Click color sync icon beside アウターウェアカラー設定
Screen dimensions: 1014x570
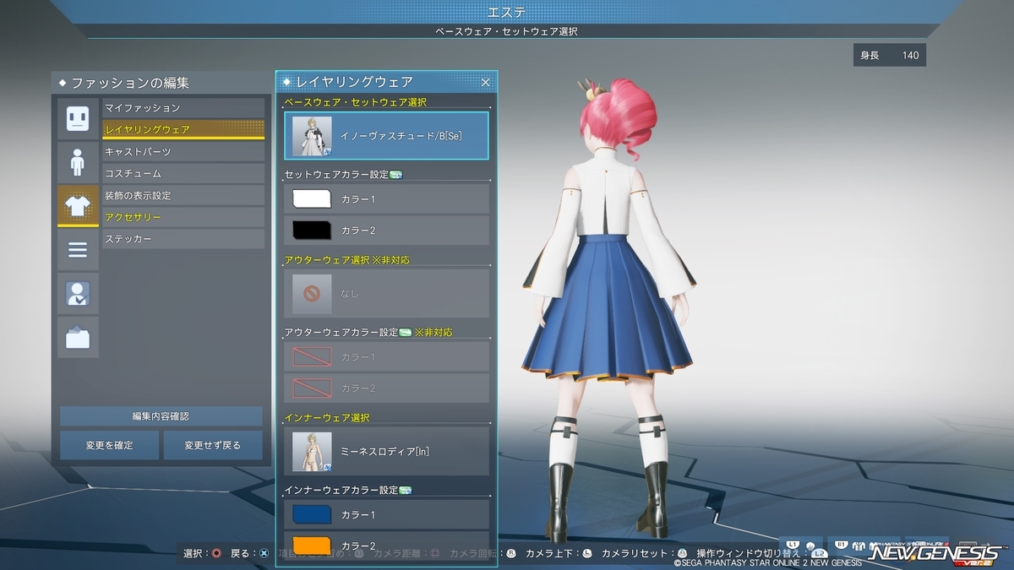click(405, 332)
